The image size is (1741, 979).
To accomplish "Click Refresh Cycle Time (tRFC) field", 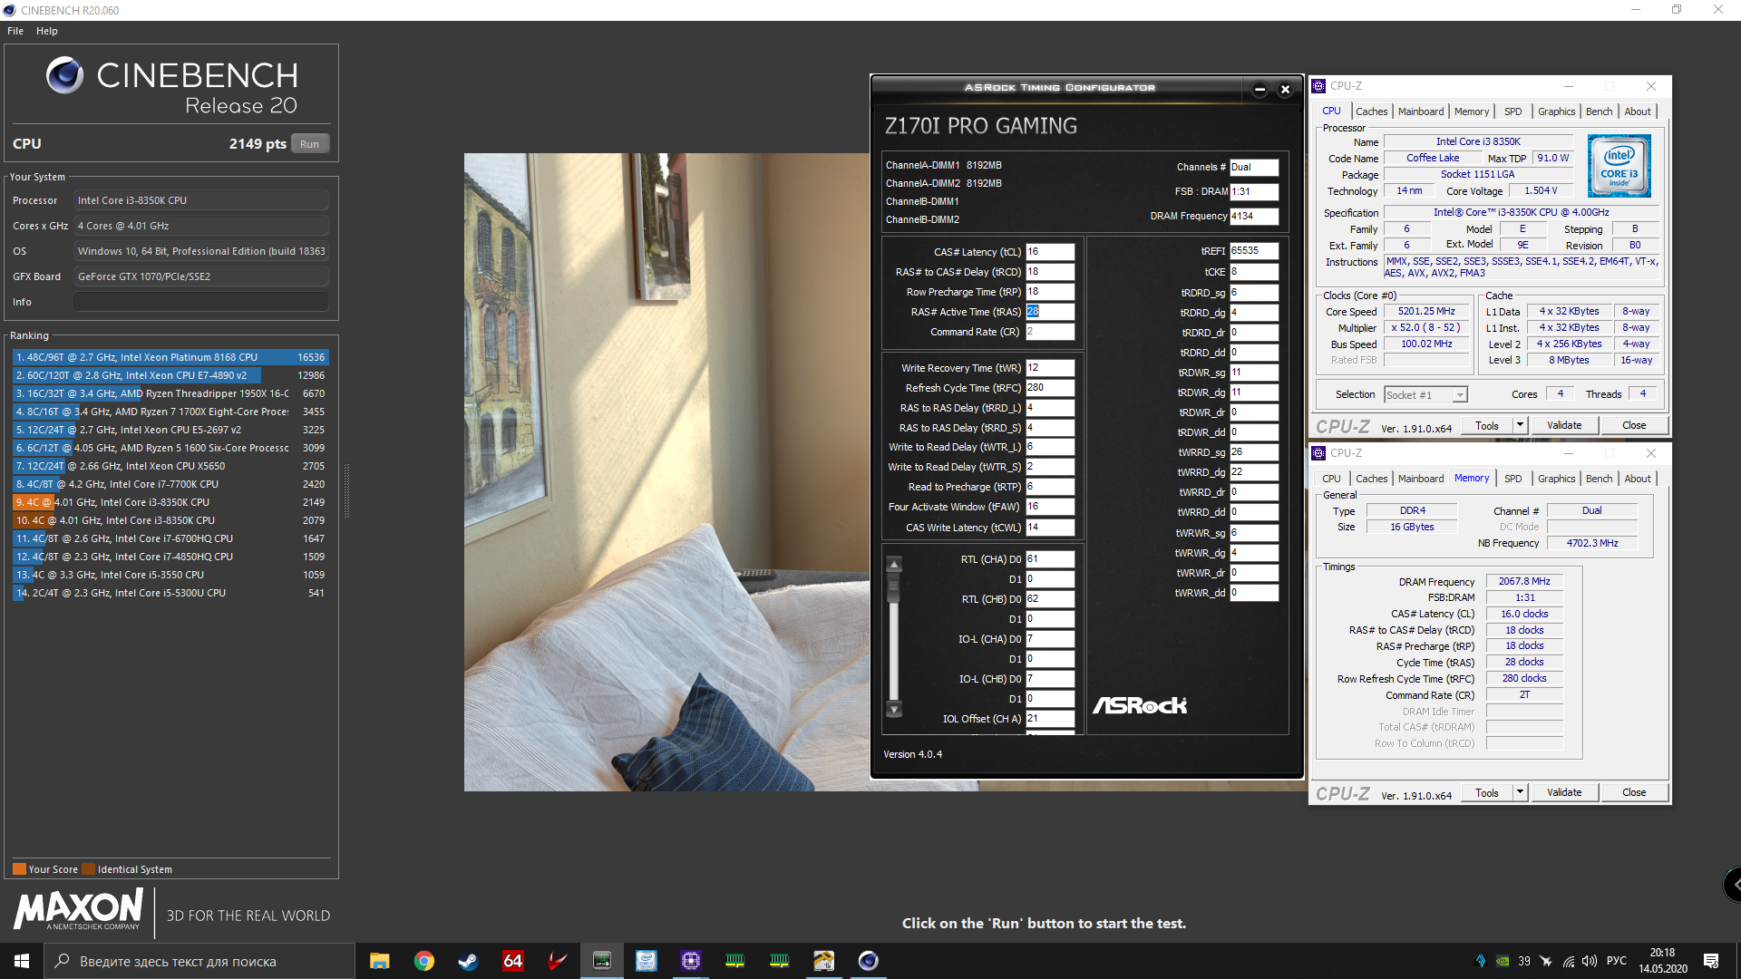I will click(x=1050, y=388).
